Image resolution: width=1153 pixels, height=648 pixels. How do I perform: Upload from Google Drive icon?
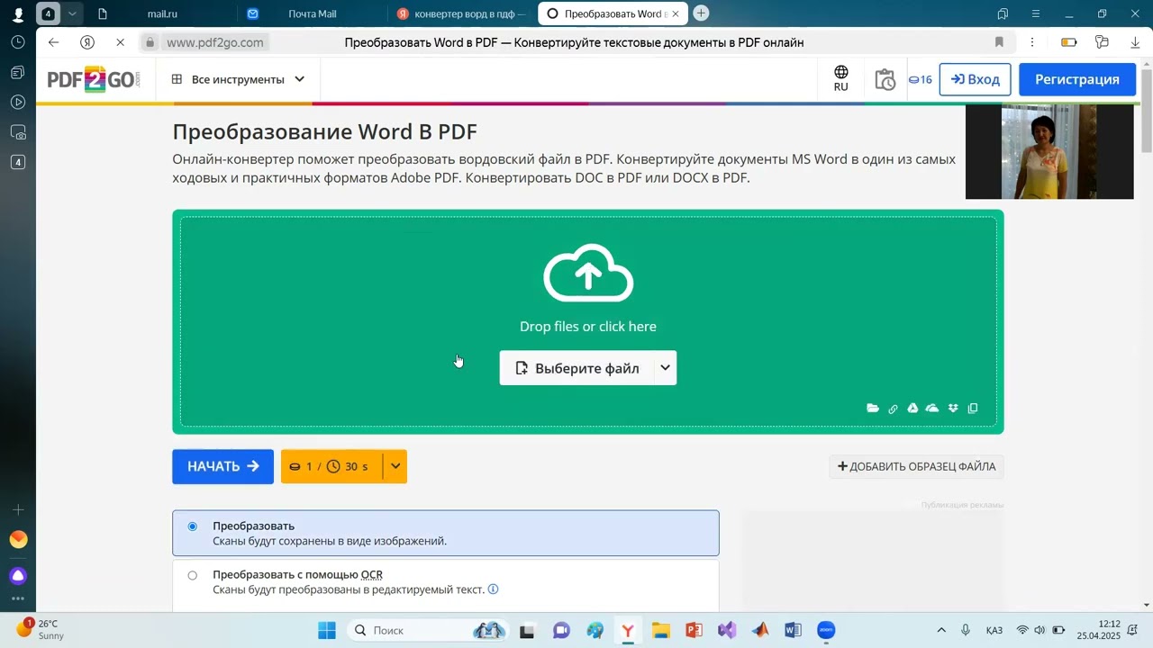tap(912, 409)
